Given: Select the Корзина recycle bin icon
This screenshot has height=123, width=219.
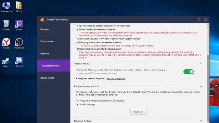Looking at the screenshot, I should [6, 25].
